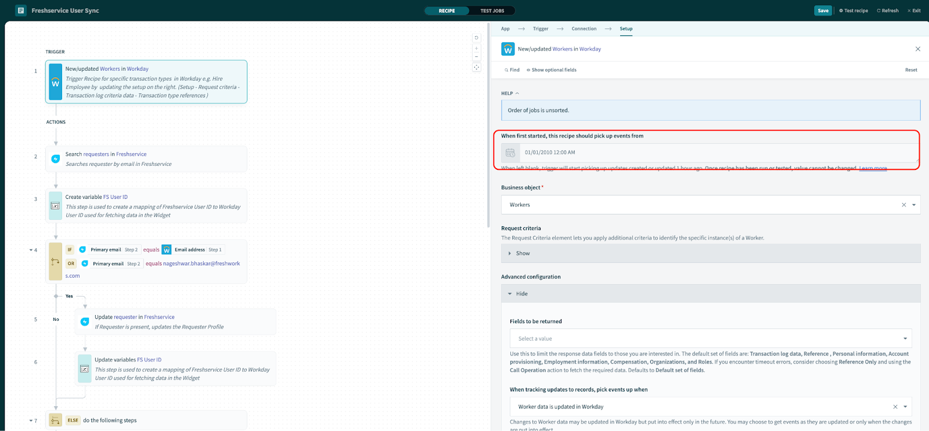Click the recipe document icon beside Freshservice User Sync
The image size is (929, 431).
[x=21, y=10]
